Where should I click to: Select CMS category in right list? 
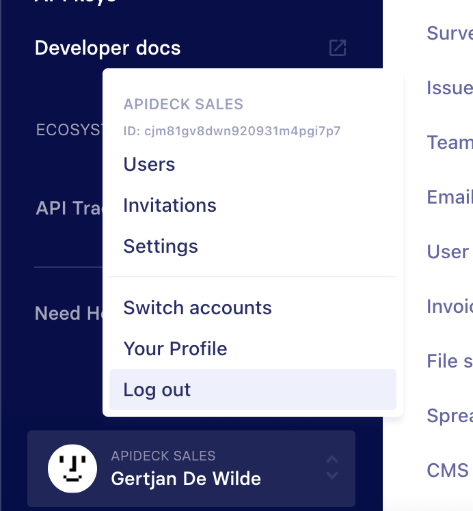448,470
